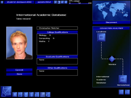The width and height of the screenshot is (131, 98).
Task: Open the agent status person icon
Action: (26, 94)
